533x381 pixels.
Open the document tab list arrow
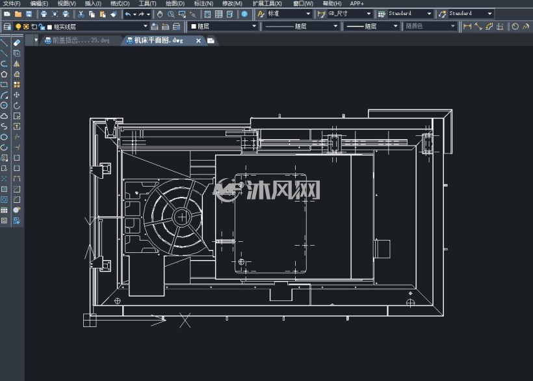tap(36, 40)
